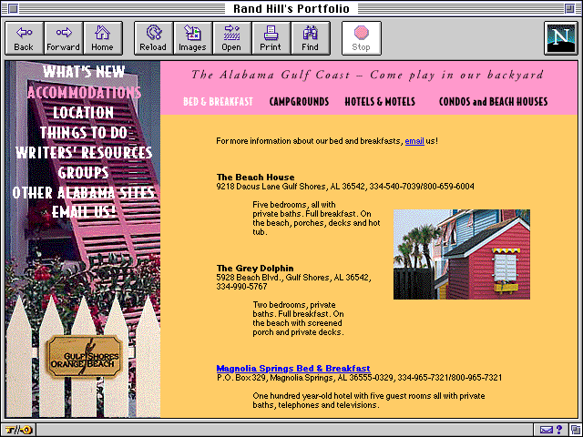The height and width of the screenshot is (437, 583).
Task: Switch to CAMPGROUNDS tab
Action: 300,101
